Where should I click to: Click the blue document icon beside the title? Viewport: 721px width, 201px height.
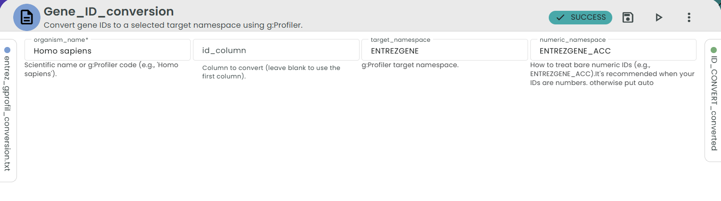(x=26, y=18)
